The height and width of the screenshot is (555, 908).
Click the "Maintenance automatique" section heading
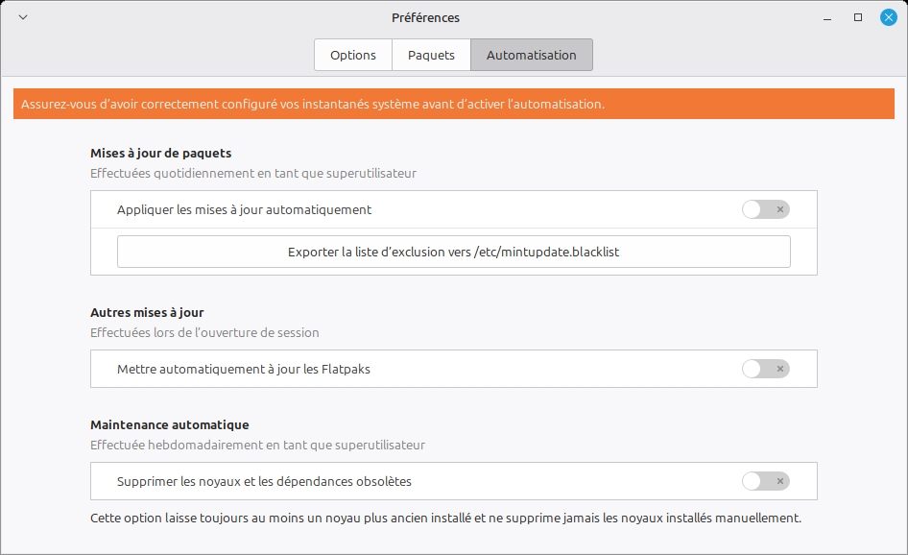169,424
